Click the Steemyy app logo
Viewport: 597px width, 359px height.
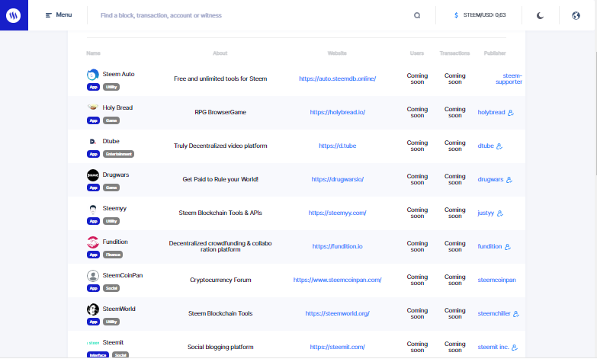click(x=93, y=209)
